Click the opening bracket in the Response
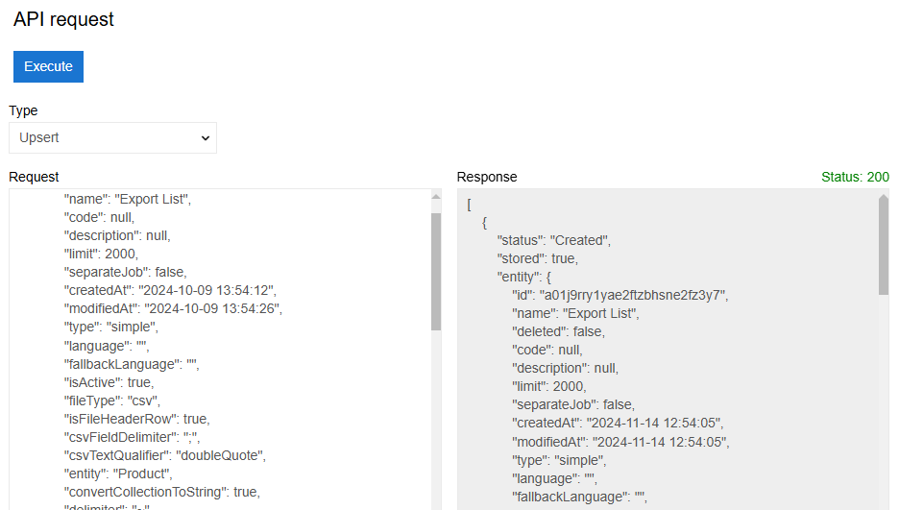 pos(470,205)
